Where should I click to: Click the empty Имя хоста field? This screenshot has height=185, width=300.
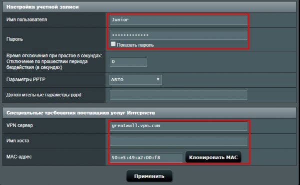tap(178, 141)
